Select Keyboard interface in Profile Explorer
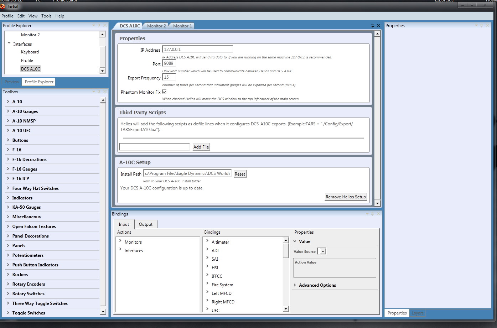 coord(30,52)
